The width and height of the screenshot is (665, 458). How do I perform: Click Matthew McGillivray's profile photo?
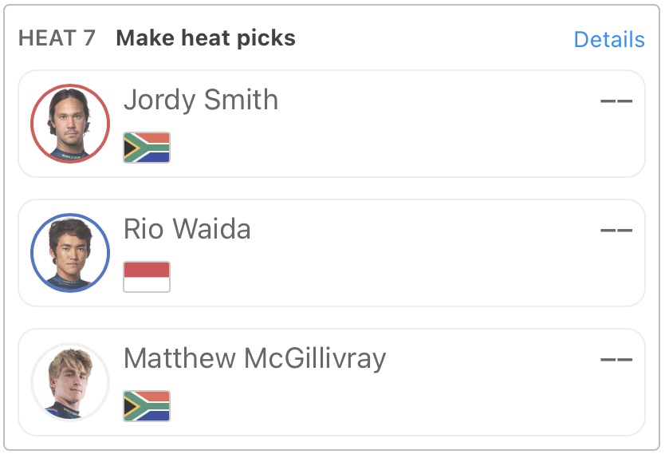pos(69,381)
